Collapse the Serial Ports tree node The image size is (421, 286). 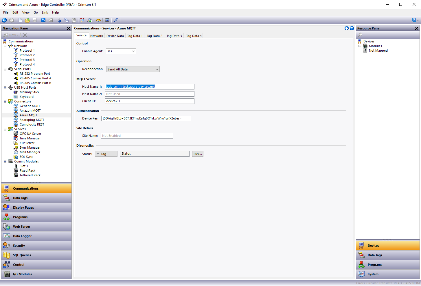pos(5,69)
